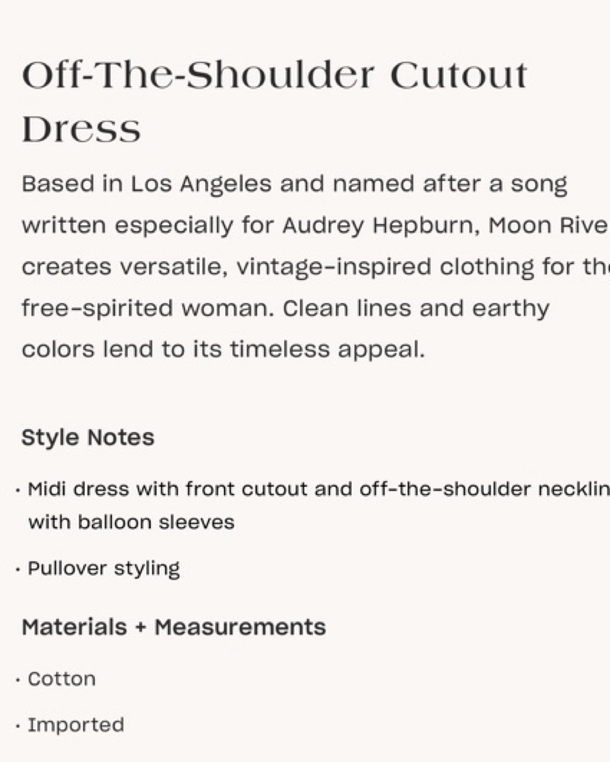610x762 pixels.
Task: Click the free-spirited woman phrase
Action: pos(148,308)
